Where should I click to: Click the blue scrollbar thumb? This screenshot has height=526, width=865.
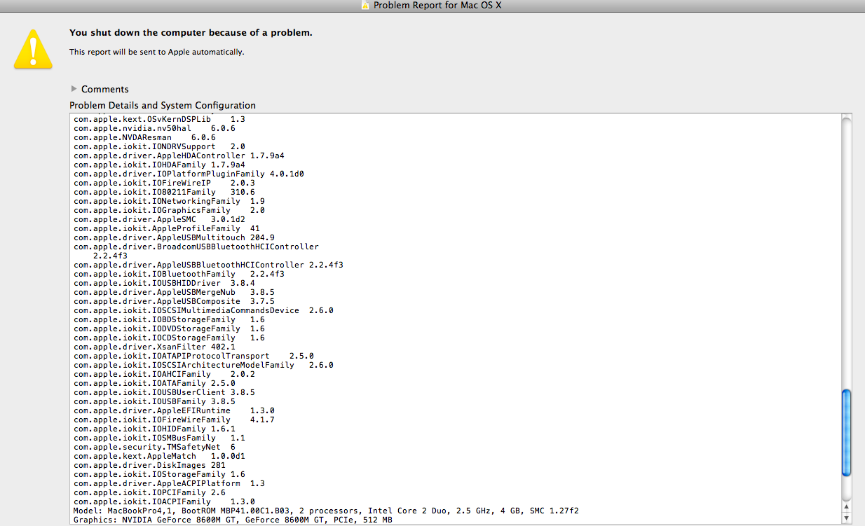pos(846,434)
